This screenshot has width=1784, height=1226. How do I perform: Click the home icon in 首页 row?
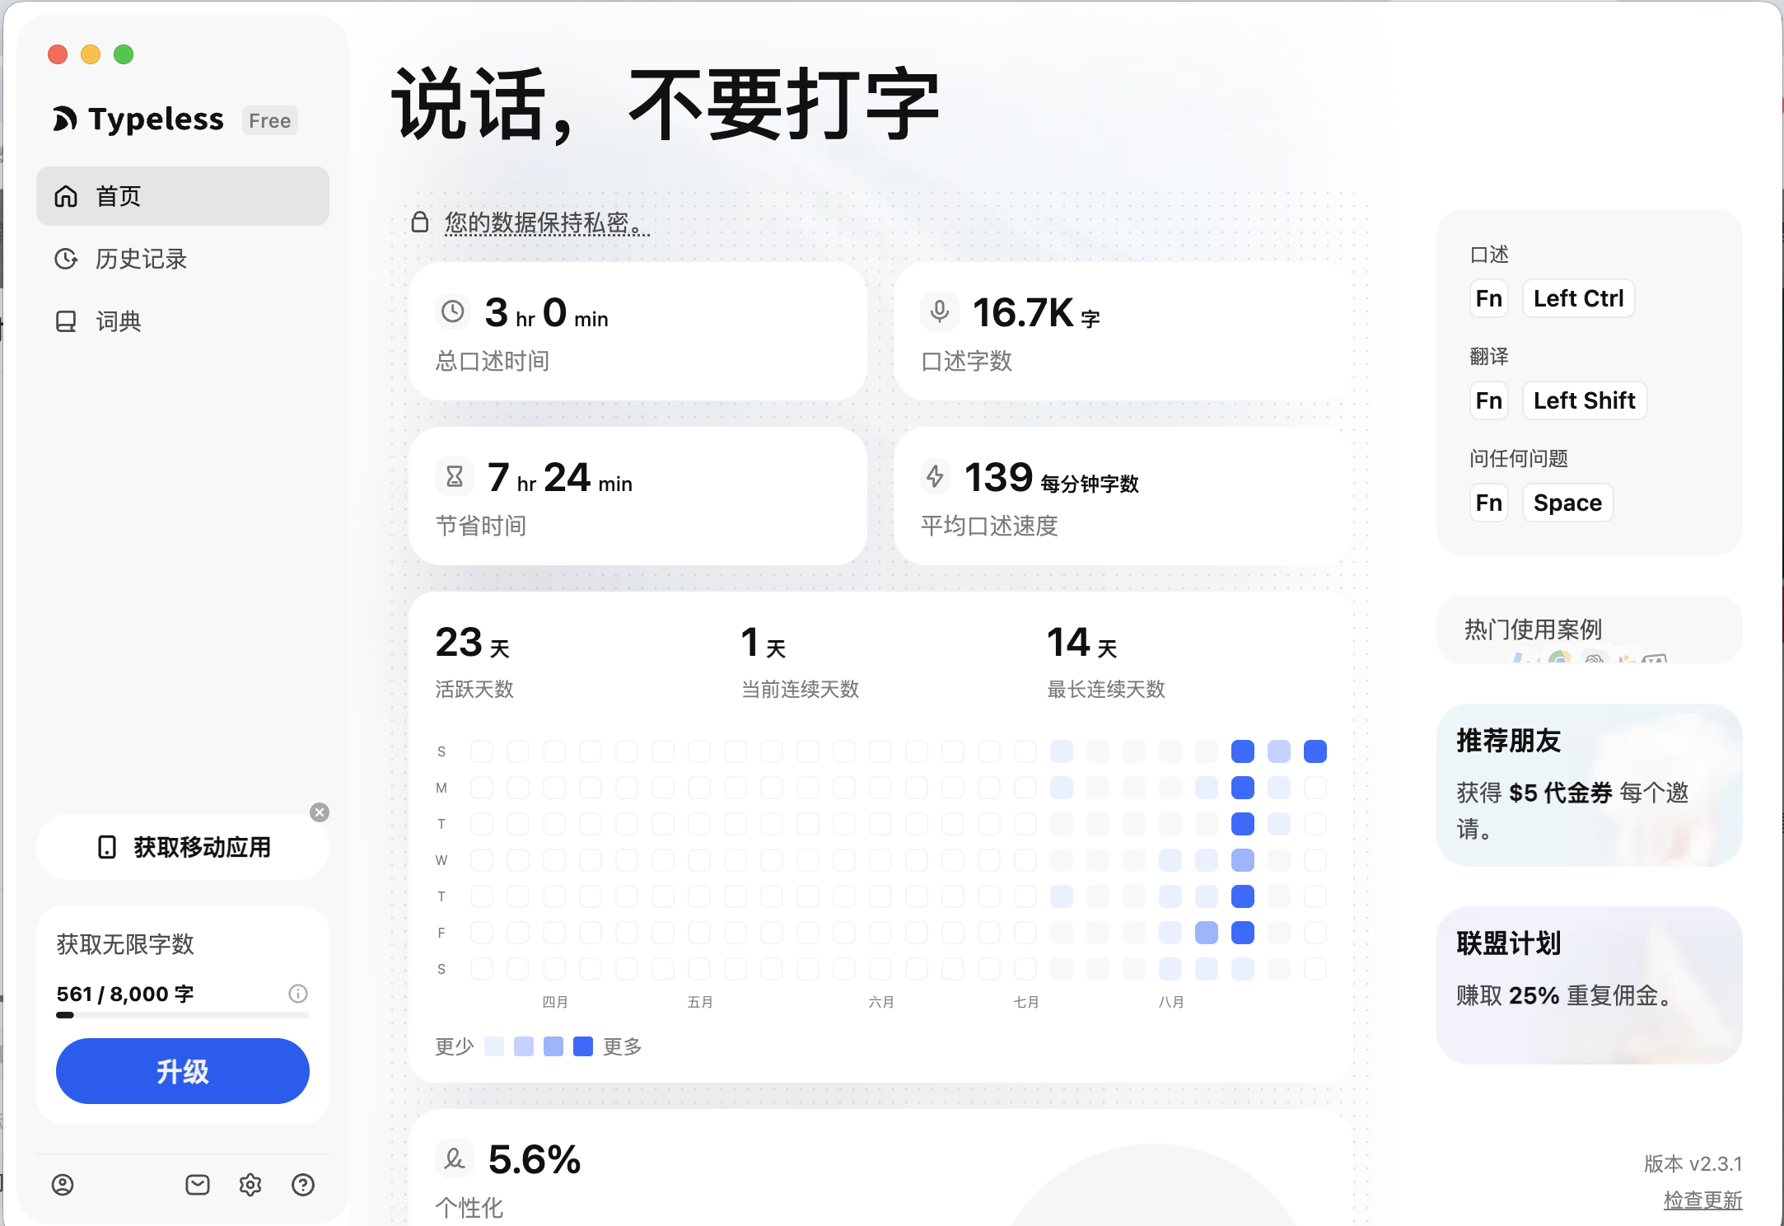(x=66, y=196)
